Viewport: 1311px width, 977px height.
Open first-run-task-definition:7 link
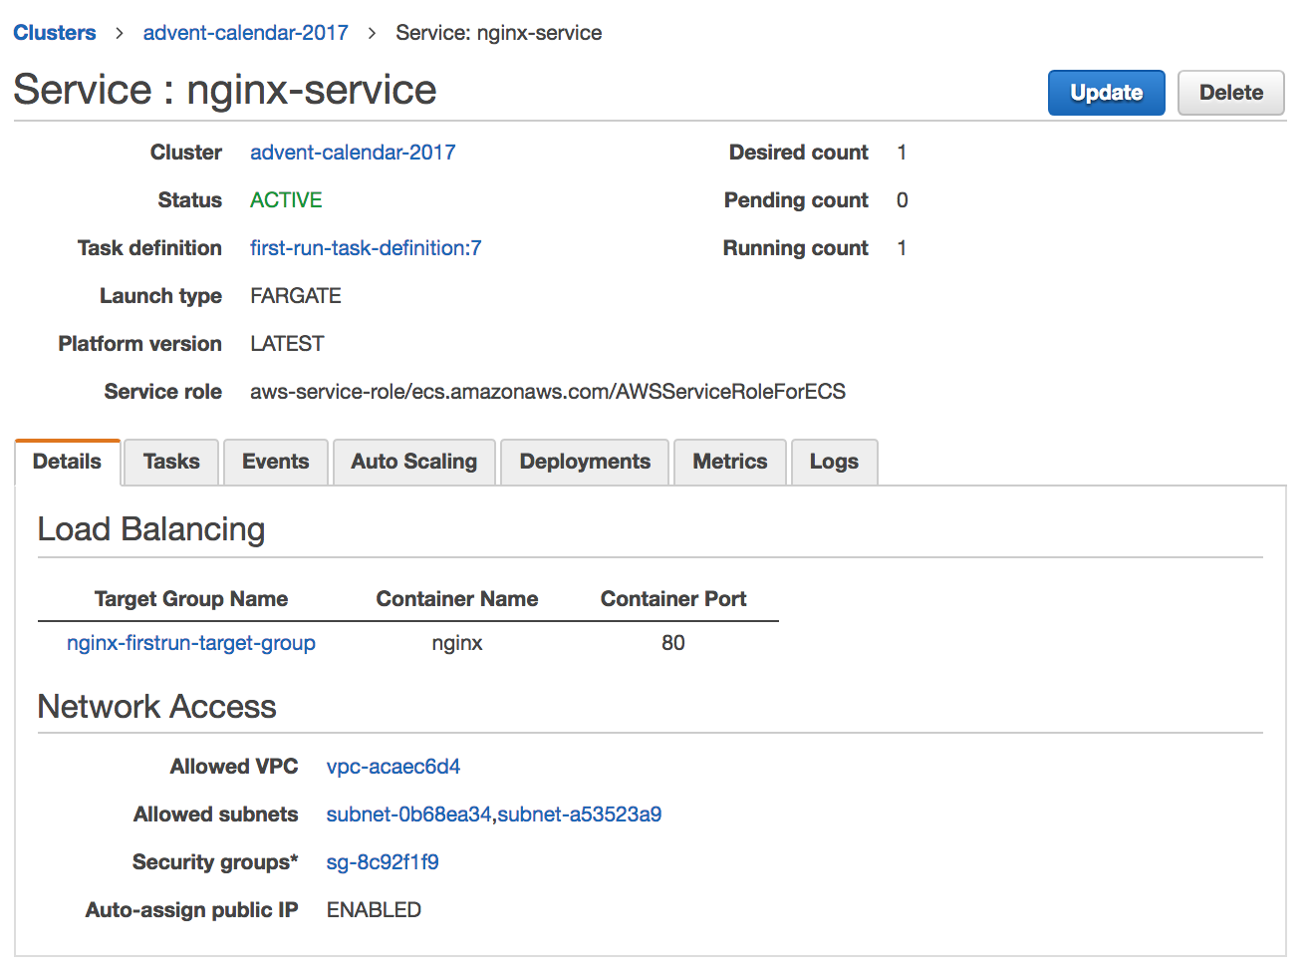tap(366, 248)
